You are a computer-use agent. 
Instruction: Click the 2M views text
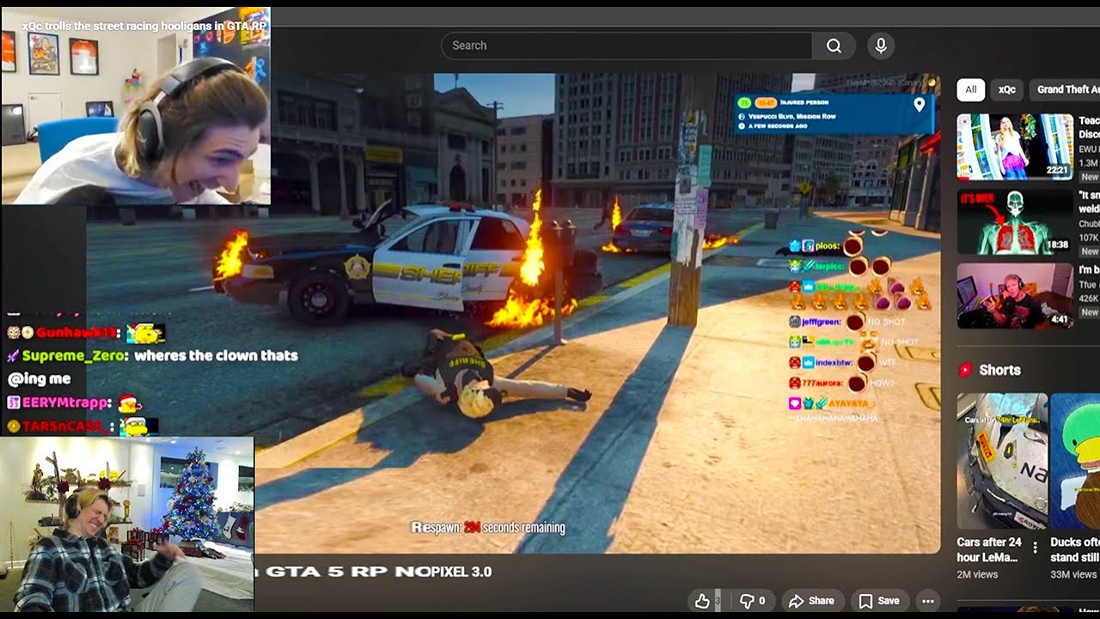coord(978,574)
